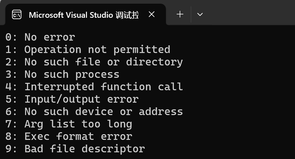This screenshot has height=159, width=295.
Task: Click the '0: No error' output line
Action: (x=40, y=37)
